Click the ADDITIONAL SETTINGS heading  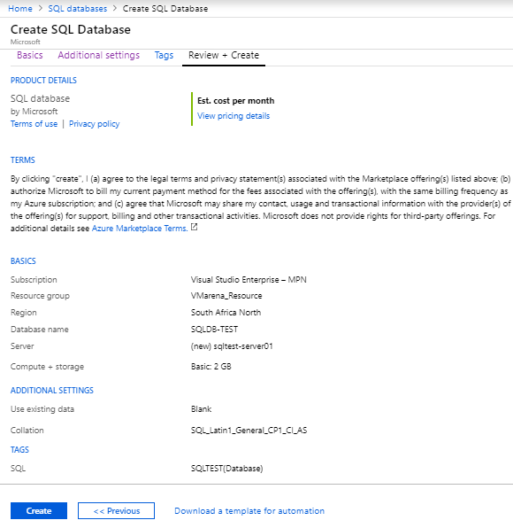pos(52,391)
